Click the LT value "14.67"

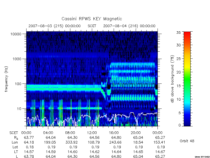tap(160, 152)
